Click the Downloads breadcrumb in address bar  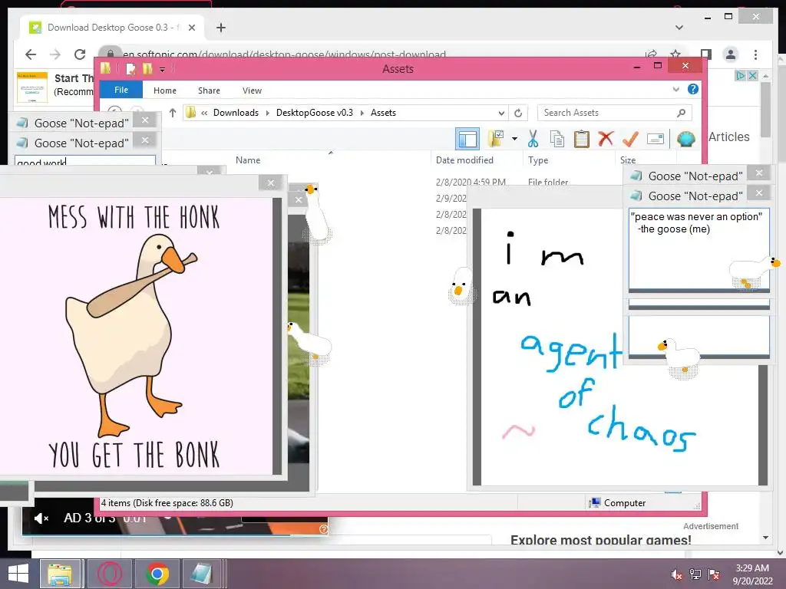236,113
